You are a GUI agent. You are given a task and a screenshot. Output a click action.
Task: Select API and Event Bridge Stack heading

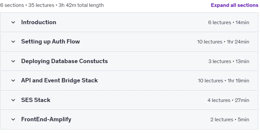coord(59,80)
